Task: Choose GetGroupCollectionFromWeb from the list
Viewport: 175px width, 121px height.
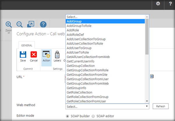Action: 105,83
